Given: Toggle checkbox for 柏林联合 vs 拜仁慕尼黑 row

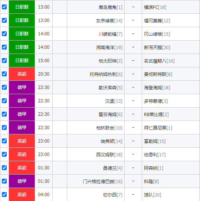Looking at the screenshot, I should 4,127.
